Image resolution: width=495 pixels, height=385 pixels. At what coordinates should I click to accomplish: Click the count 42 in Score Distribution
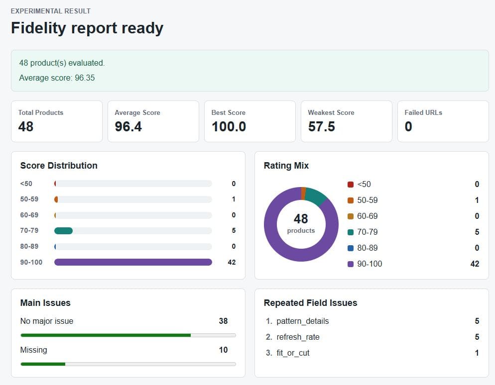tap(232, 262)
